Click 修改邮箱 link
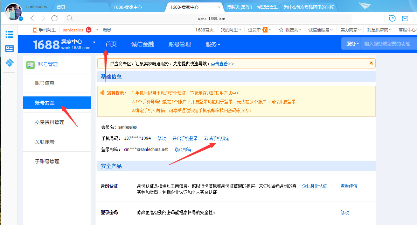Viewport: 417px width, 225px height. [182, 150]
